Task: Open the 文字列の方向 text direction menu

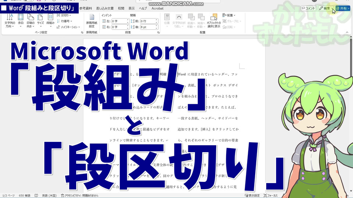Action: (10, 21)
